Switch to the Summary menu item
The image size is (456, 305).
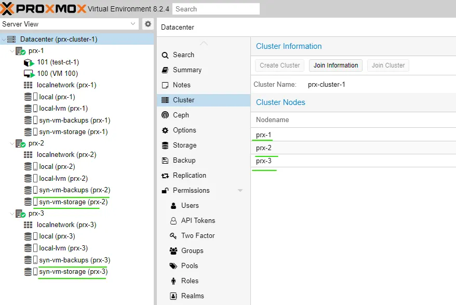[188, 70]
